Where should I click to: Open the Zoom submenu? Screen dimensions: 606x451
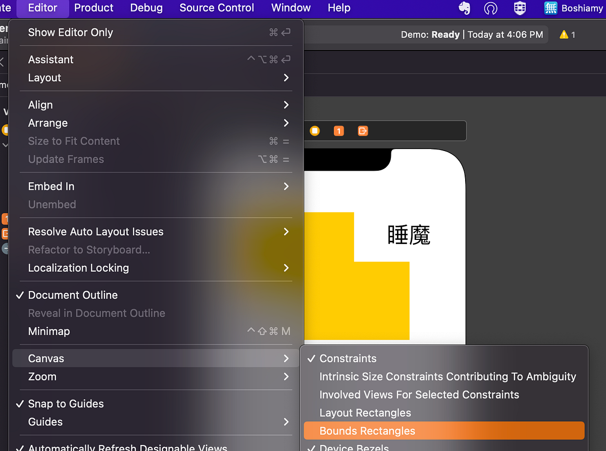(42, 376)
